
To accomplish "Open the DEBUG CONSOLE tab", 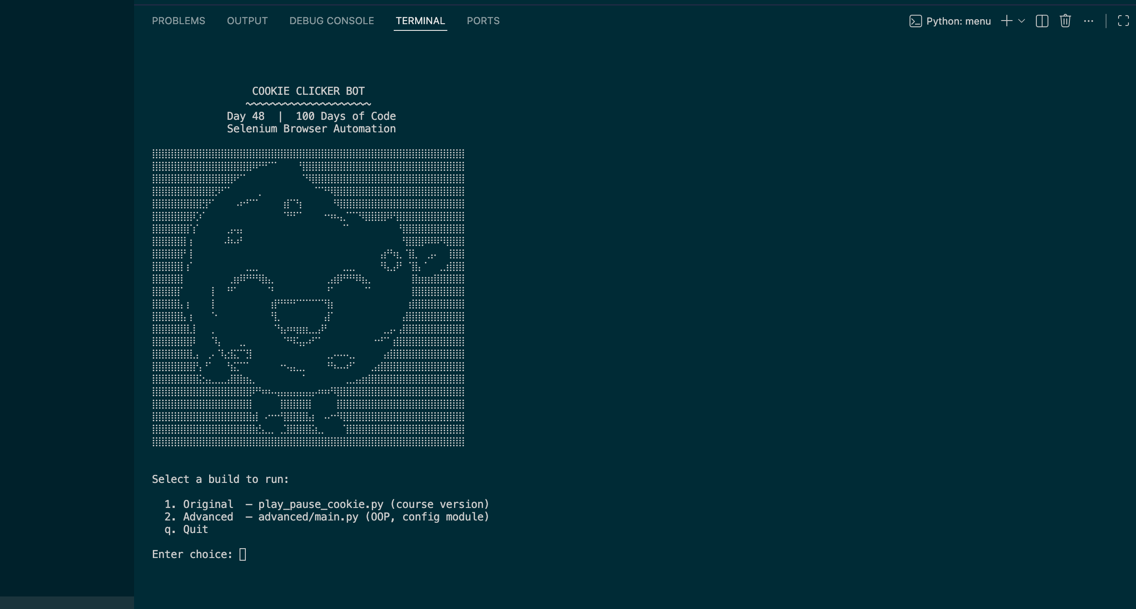I will click(x=332, y=21).
